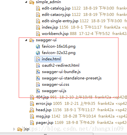
Task: Select swagger-ui.js file name
Action: (x=54, y=91)
